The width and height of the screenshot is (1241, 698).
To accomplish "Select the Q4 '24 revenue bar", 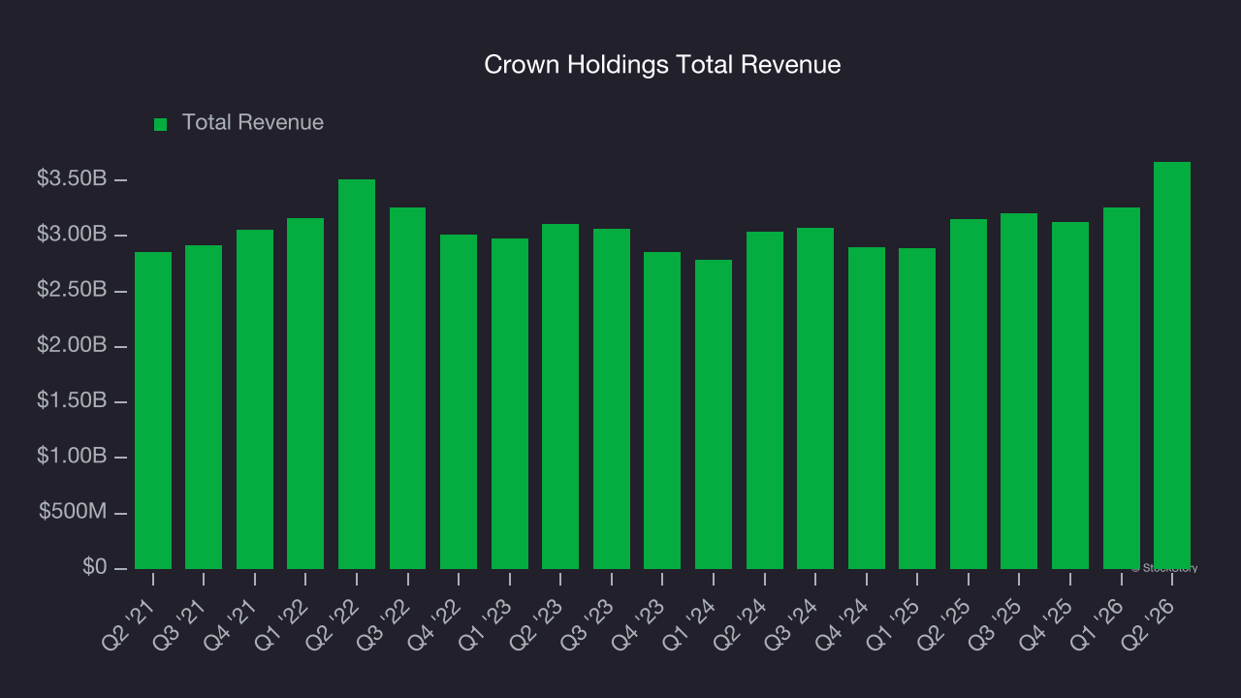I will coord(867,408).
